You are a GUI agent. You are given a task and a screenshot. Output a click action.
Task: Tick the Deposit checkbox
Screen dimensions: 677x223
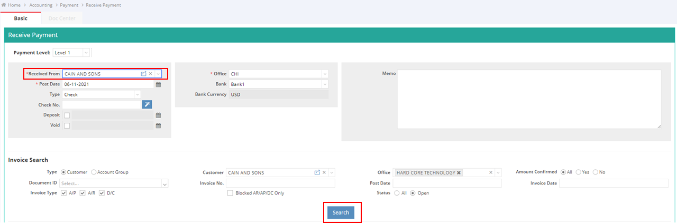click(67, 115)
